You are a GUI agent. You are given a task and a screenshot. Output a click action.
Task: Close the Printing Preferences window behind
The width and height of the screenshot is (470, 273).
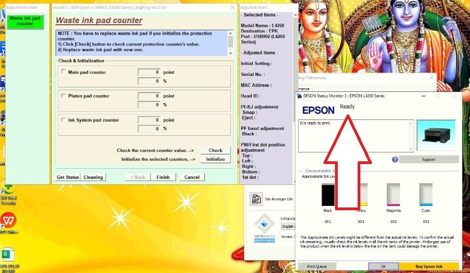tap(431, 78)
